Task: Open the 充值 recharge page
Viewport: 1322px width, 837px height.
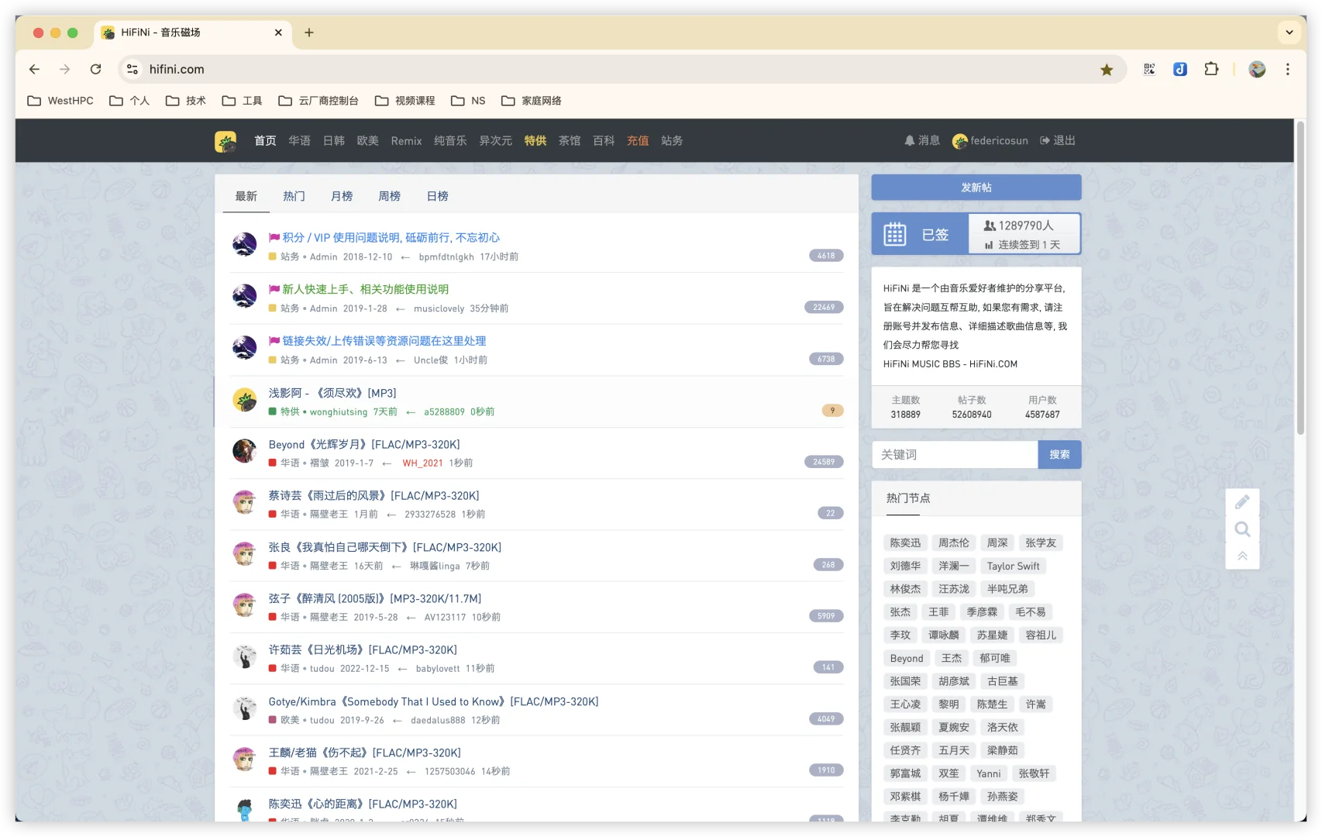Action: click(638, 141)
